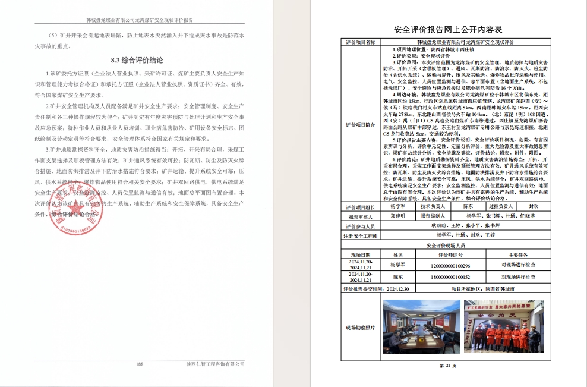
Task: Click the "主要任务" column header
Action: tap(519, 255)
